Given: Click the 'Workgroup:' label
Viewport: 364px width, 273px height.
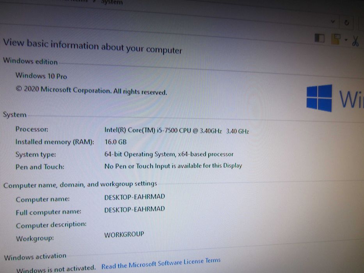Looking at the screenshot, I should tap(35, 238).
